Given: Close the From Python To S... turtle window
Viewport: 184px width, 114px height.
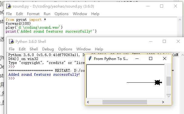Looking at the screenshot, I should pyautogui.click(x=165, y=59).
